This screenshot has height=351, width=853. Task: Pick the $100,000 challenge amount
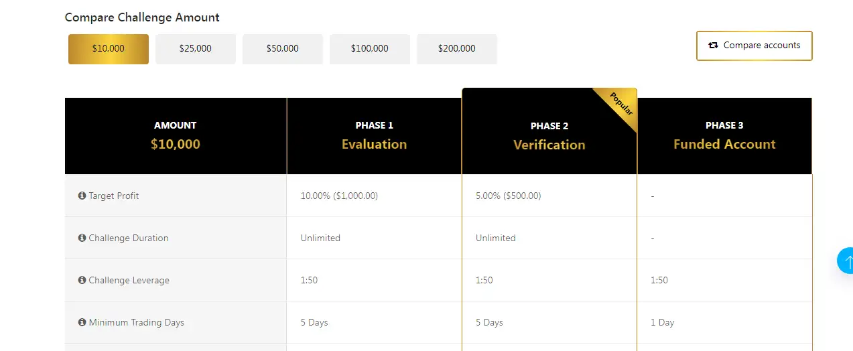pos(370,49)
